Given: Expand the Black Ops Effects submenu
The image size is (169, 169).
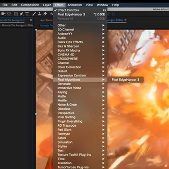Looking at the screenshot, I should pyautogui.click(x=80, y=42).
